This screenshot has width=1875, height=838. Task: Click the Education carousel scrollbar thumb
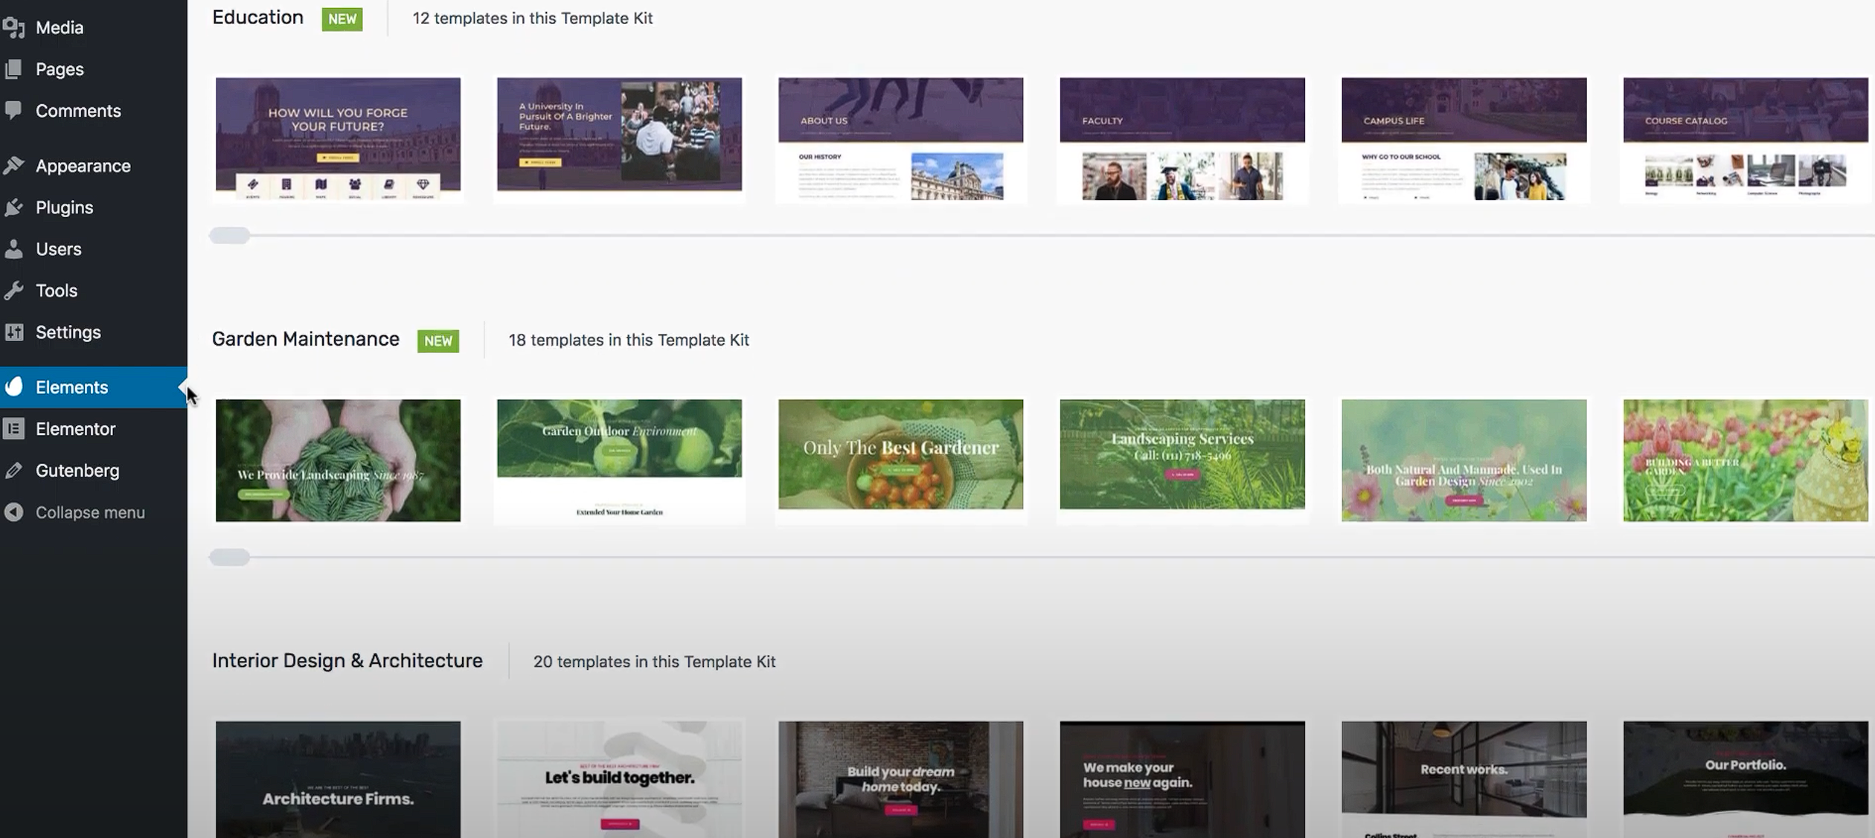coord(229,235)
